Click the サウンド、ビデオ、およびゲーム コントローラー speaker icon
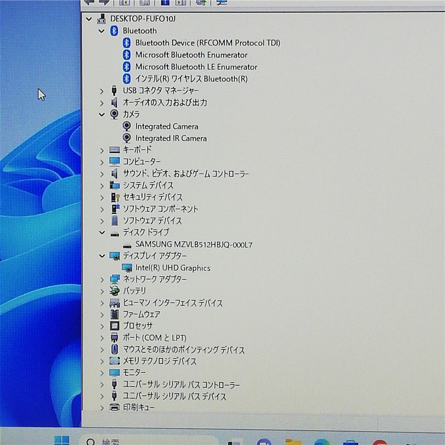 coord(114,174)
